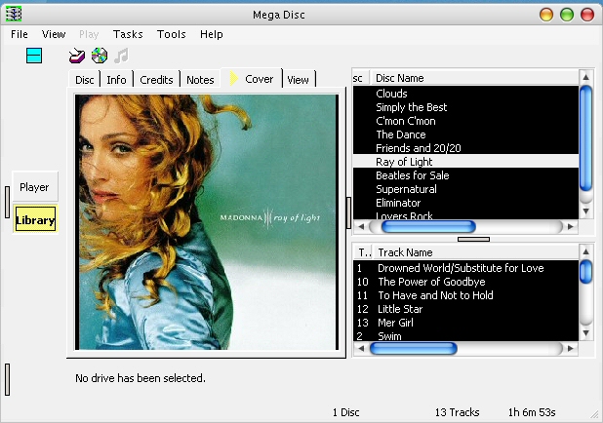Click the scanner toolbar icon
Image resolution: width=603 pixels, height=423 pixels.
point(77,57)
